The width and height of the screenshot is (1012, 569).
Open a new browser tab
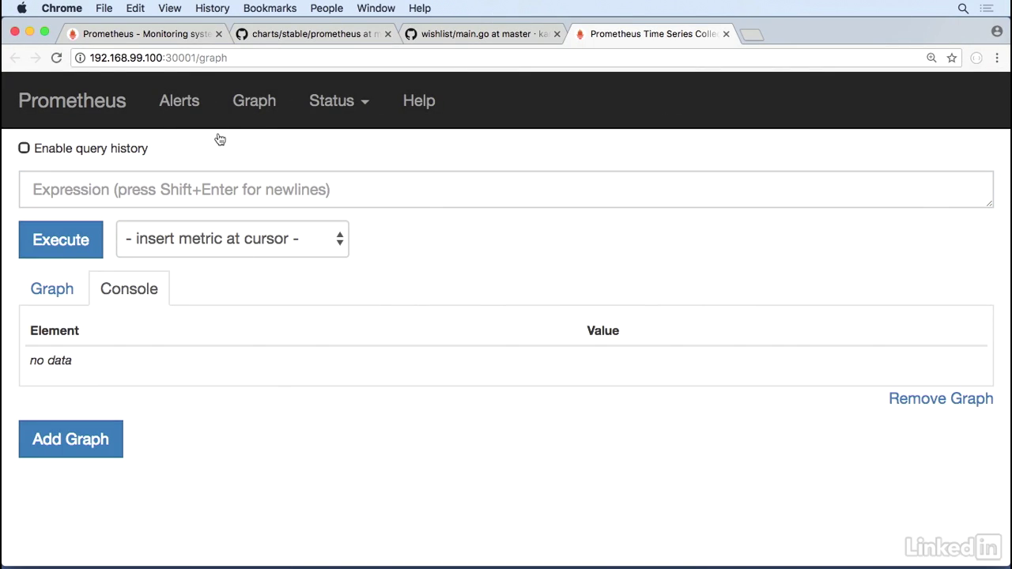752,35
